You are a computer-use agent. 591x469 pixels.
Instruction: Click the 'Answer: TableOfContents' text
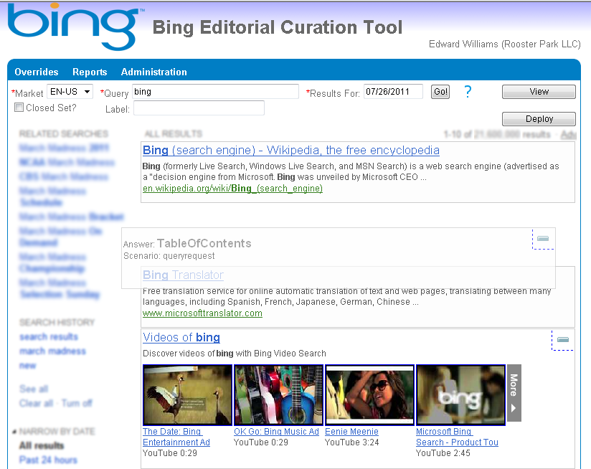(x=187, y=244)
